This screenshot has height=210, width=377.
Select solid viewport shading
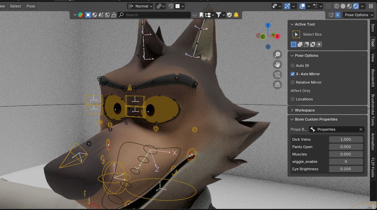click(343, 6)
